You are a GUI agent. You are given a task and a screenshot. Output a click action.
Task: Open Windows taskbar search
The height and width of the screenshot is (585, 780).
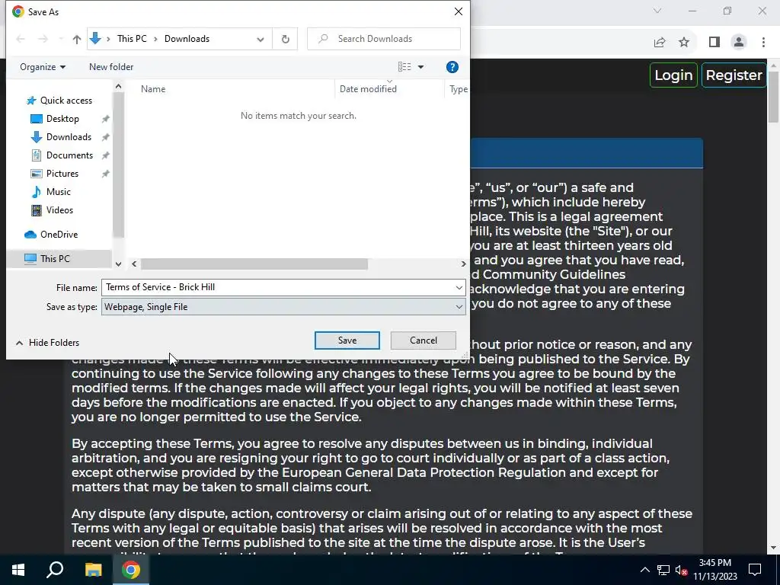pos(55,570)
